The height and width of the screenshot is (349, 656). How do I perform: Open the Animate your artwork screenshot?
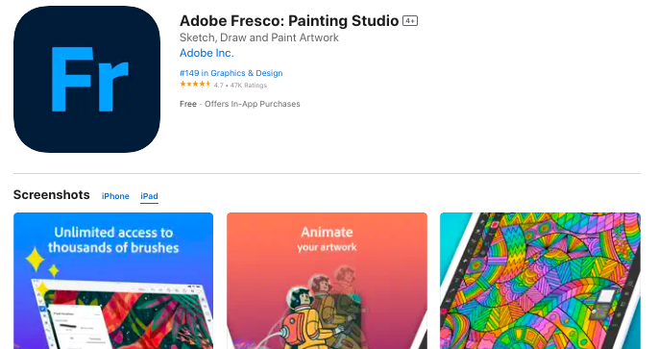(328, 281)
